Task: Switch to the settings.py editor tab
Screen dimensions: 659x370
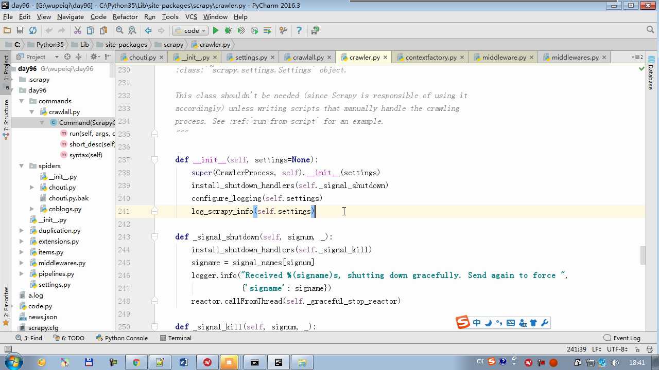Action: point(250,58)
